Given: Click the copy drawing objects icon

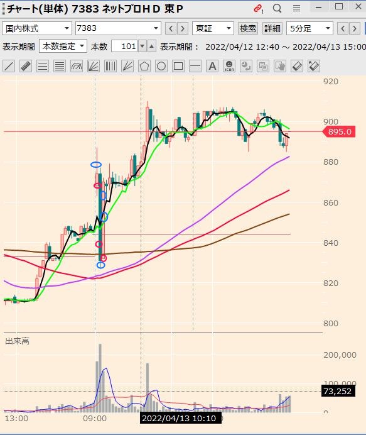Looking at the screenshot, I should coord(263,66).
